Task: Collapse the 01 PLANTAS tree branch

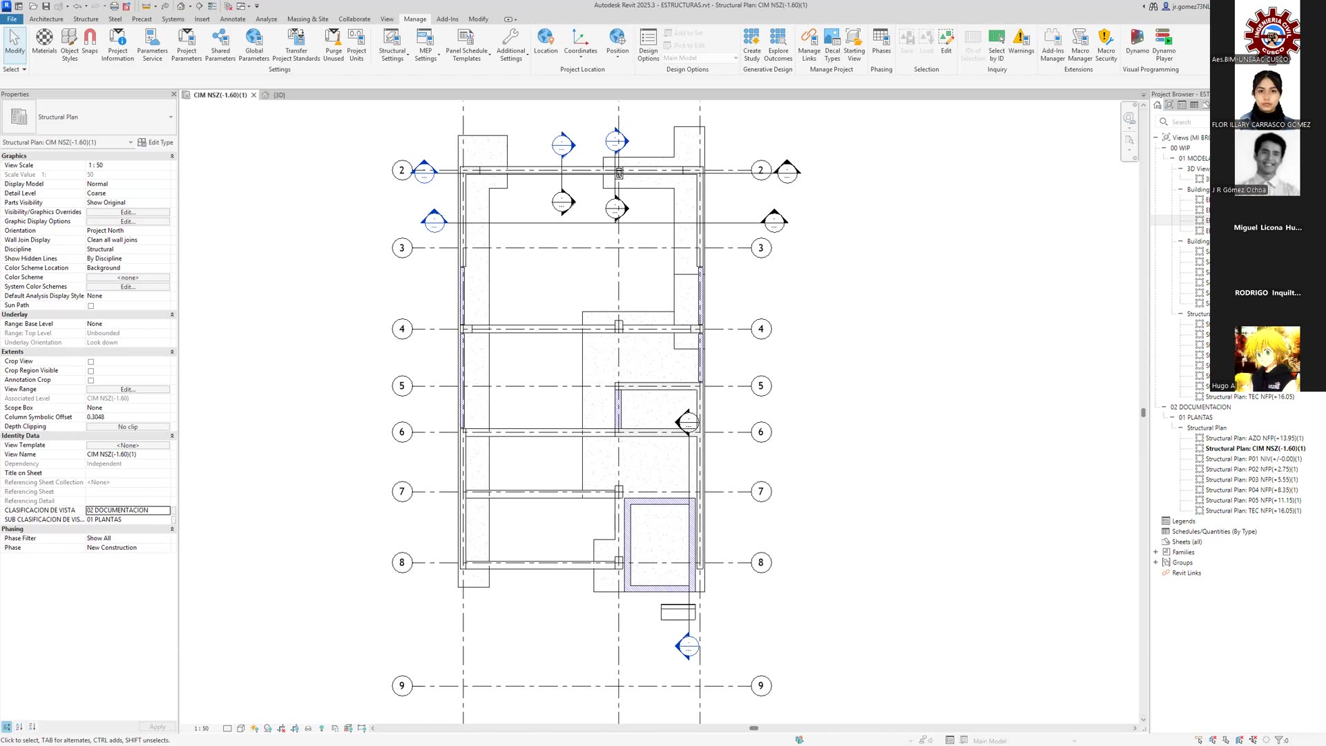Action: coord(1172,417)
